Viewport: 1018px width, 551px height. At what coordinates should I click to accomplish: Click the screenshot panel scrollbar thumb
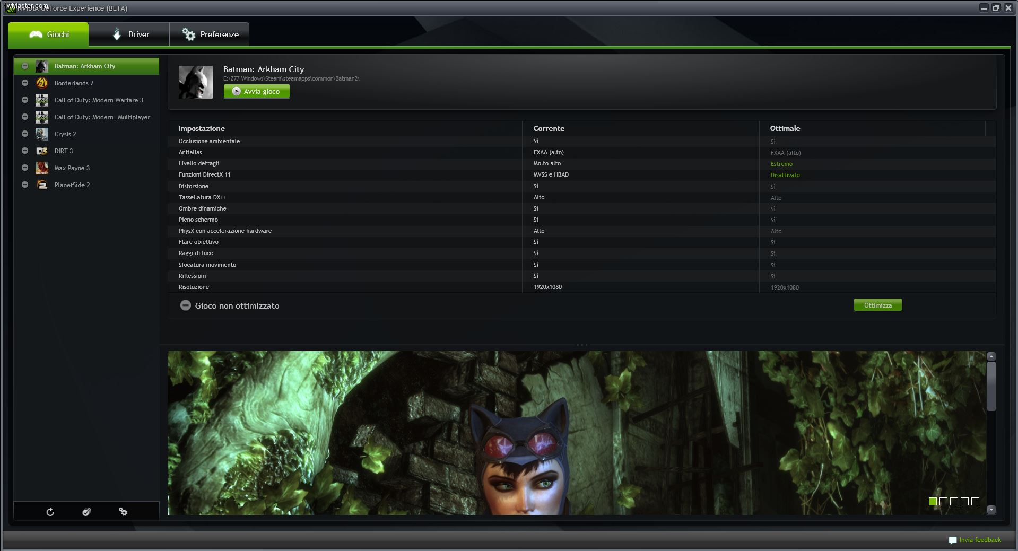991,386
